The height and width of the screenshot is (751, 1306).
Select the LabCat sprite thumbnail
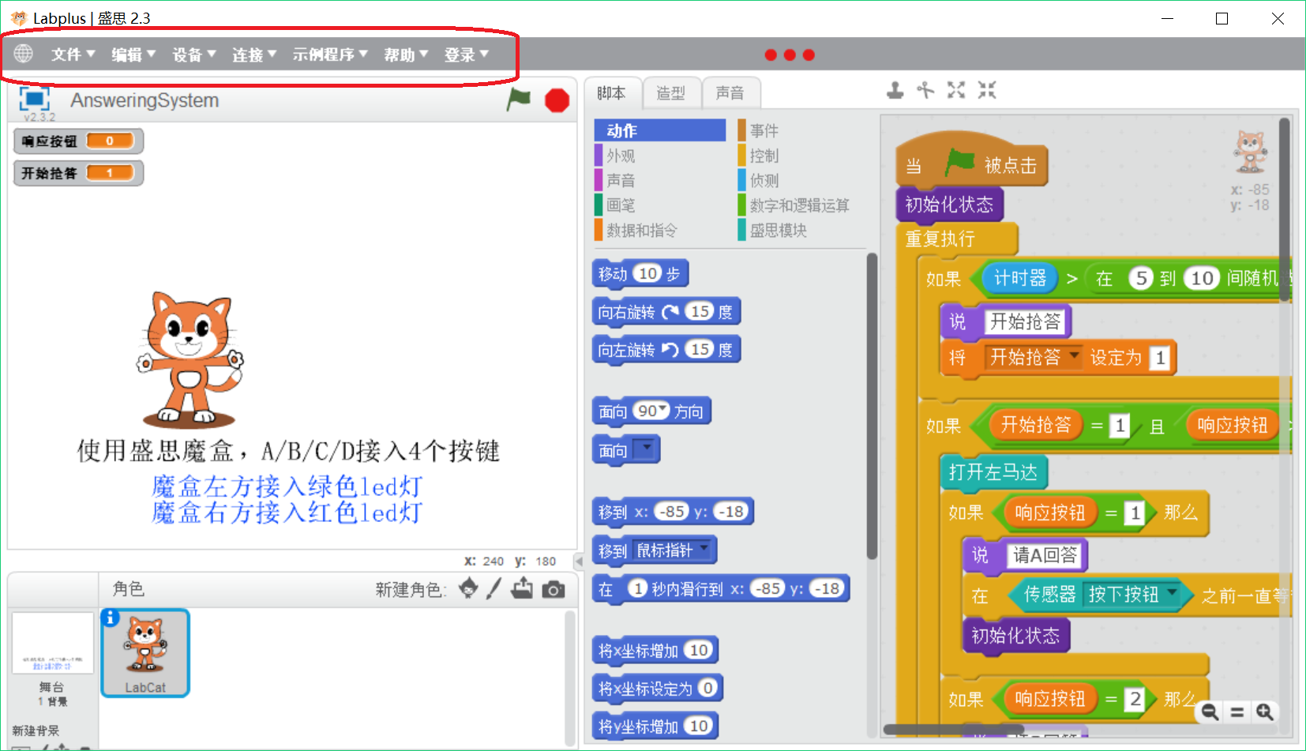(145, 653)
